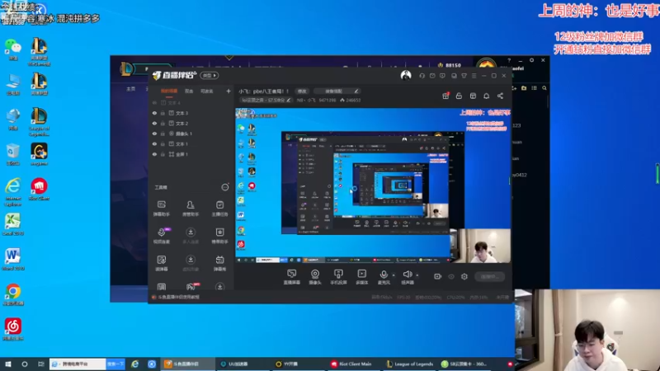This screenshot has height=371, width=660.
Task: Click the stream start/stop button at bottom right
Action: [x=489, y=277]
